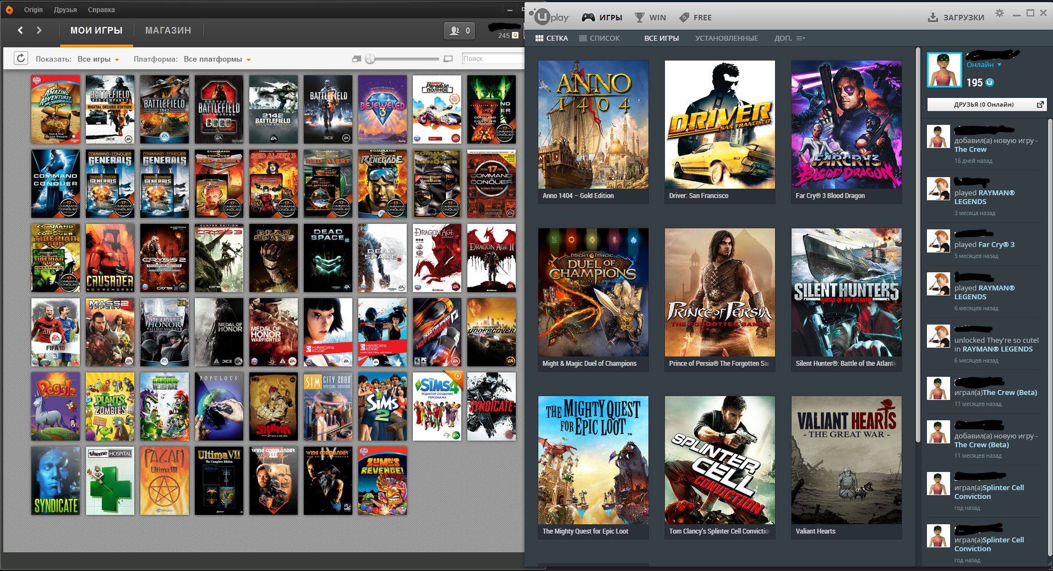Go forward using Origin's forward arrow
The image size is (1053, 571).
tap(39, 30)
